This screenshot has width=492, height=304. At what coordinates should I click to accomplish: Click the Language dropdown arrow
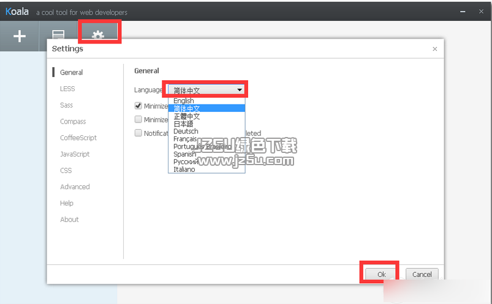pyautogui.click(x=240, y=90)
